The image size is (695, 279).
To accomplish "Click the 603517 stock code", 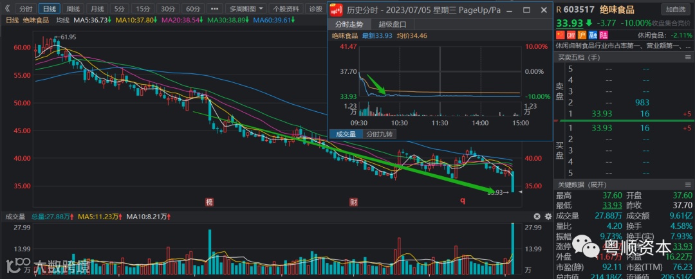I will (579, 10).
